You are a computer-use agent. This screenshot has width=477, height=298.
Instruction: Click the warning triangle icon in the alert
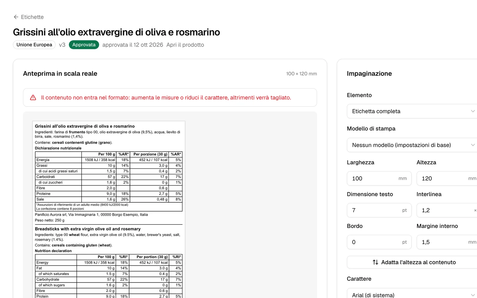[x=33, y=97]
